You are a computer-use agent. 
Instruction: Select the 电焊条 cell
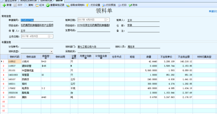tap(31, 88)
